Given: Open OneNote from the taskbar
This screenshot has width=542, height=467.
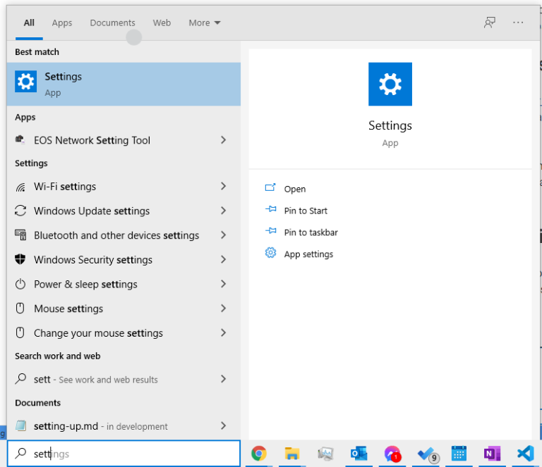Looking at the screenshot, I should 492,453.
